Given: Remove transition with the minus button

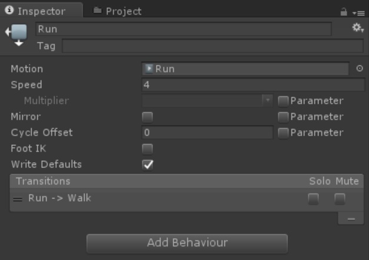Looking at the screenshot, I should pos(351,219).
